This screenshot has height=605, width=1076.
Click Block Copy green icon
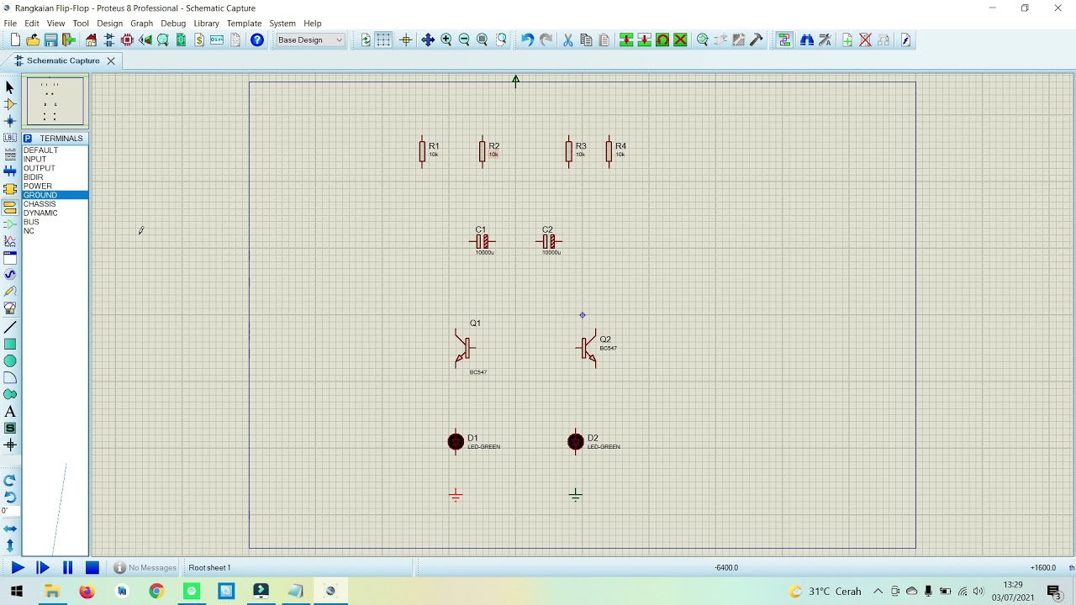click(x=626, y=40)
